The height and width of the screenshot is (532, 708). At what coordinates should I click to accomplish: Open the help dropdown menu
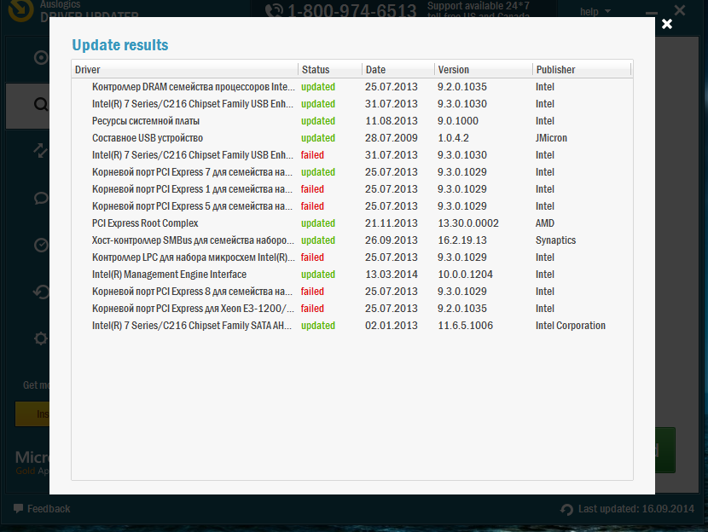(x=595, y=12)
